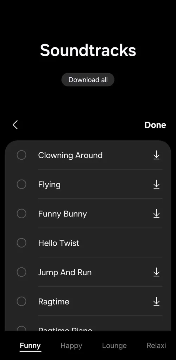The width and height of the screenshot is (176, 360).
Task: Select the Hello Twist radio button
Action: 21,243
